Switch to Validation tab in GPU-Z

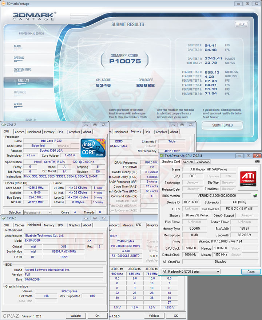pyautogui.click(x=203, y=162)
